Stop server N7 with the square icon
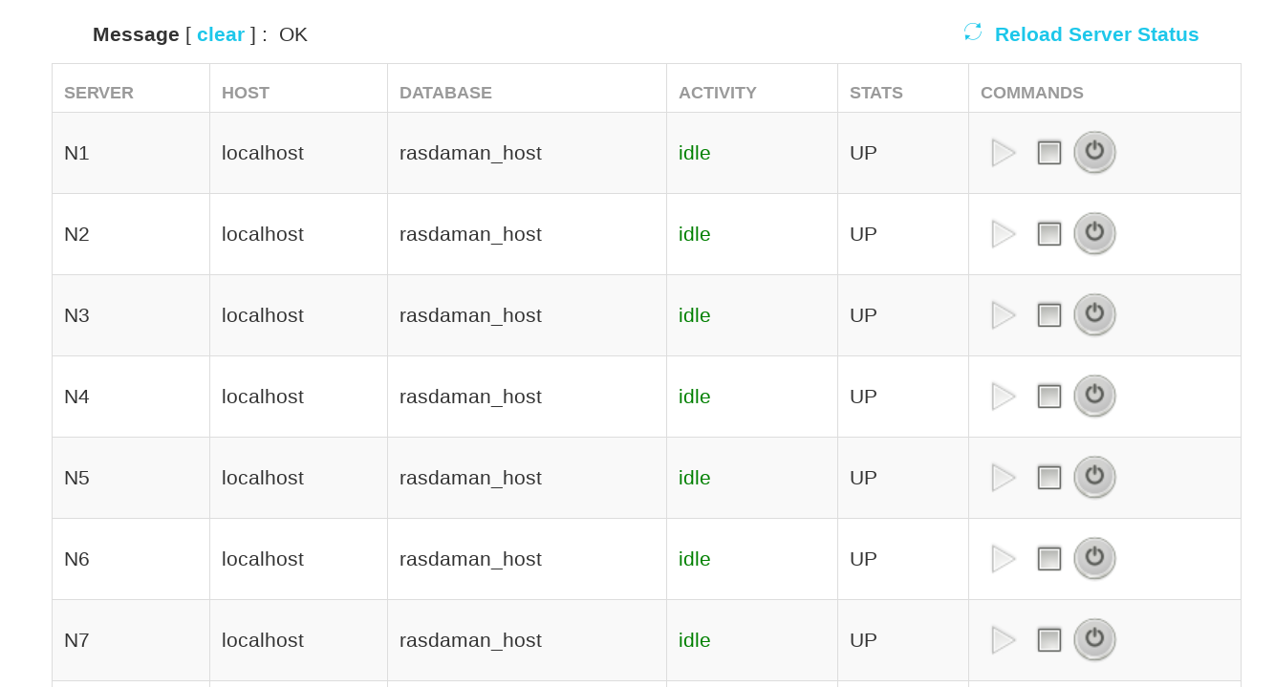Viewport: 1275px width, 687px height. [x=1049, y=640]
